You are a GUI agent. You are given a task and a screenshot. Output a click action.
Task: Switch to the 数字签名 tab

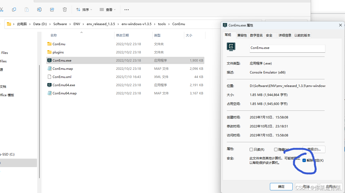tap(256, 35)
